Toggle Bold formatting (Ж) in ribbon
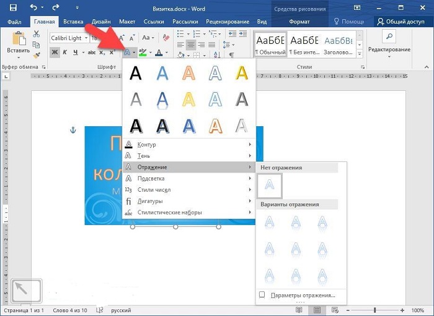This screenshot has width=434, height=316. (55, 53)
